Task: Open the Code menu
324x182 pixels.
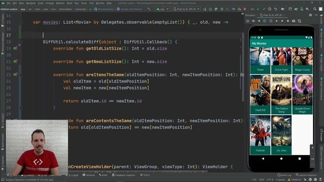Action: [40, 3]
